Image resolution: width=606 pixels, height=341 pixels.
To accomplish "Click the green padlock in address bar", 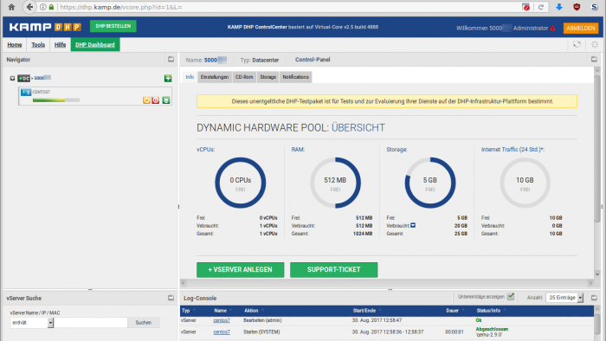I will coord(51,7).
